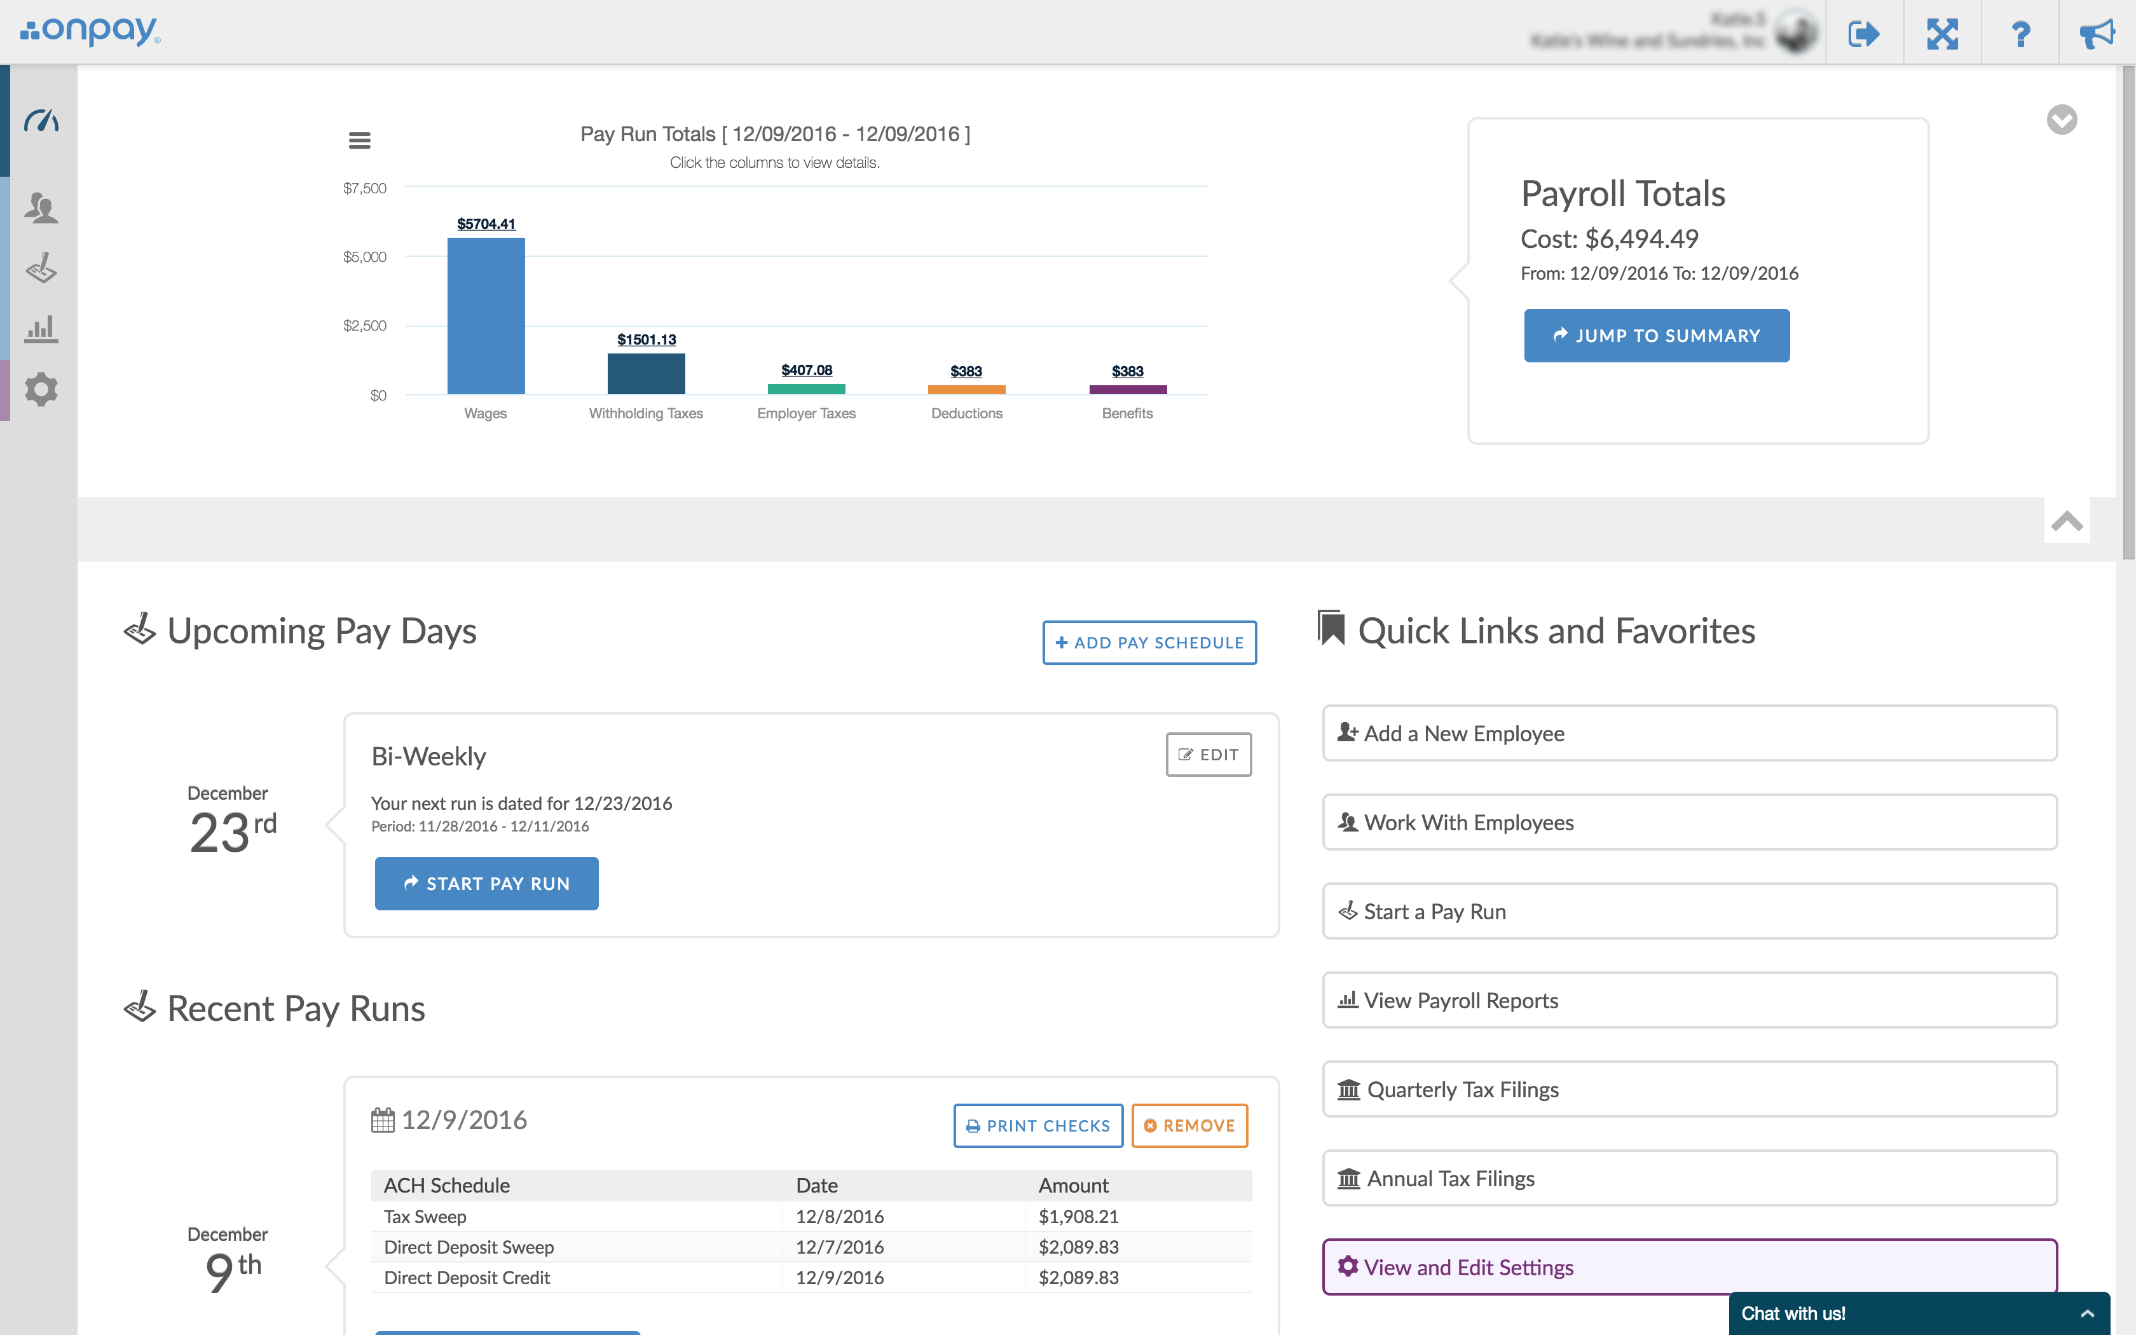Open the Payroll check icon in sidebar
Viewport: 2136px width, 1335px height.
click(x=41, y=268)
